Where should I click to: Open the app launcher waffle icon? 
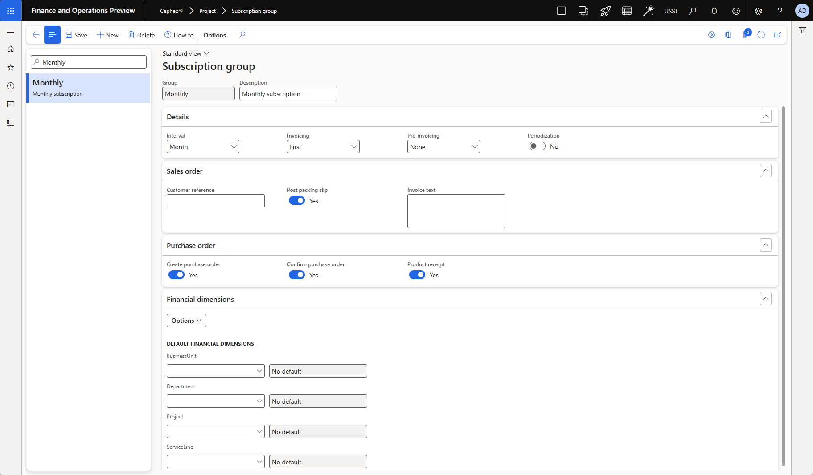(11, 11)
